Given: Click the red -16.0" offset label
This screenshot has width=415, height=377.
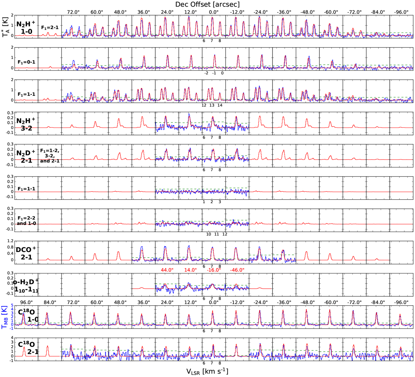Looking at the screenshot, I should pos(213,270).
